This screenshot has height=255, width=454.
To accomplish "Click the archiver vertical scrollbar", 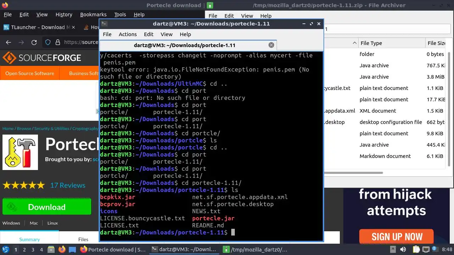I will click(x=449, y=110).
